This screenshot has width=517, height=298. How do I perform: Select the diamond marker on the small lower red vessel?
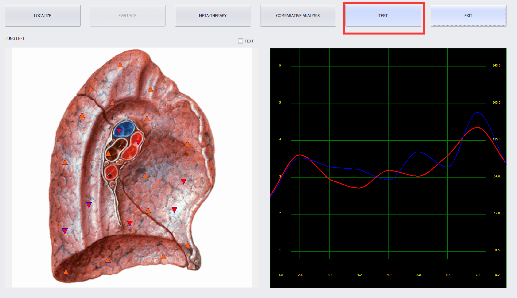click(110, 176)
